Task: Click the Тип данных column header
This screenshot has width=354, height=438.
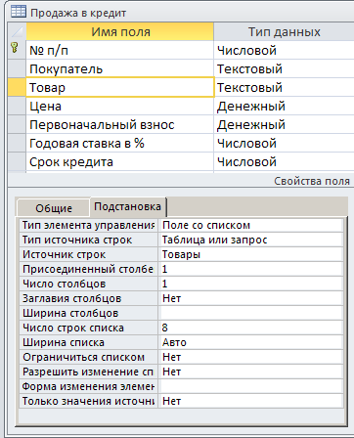Action: pyautogui.click(x=284, y=31)
